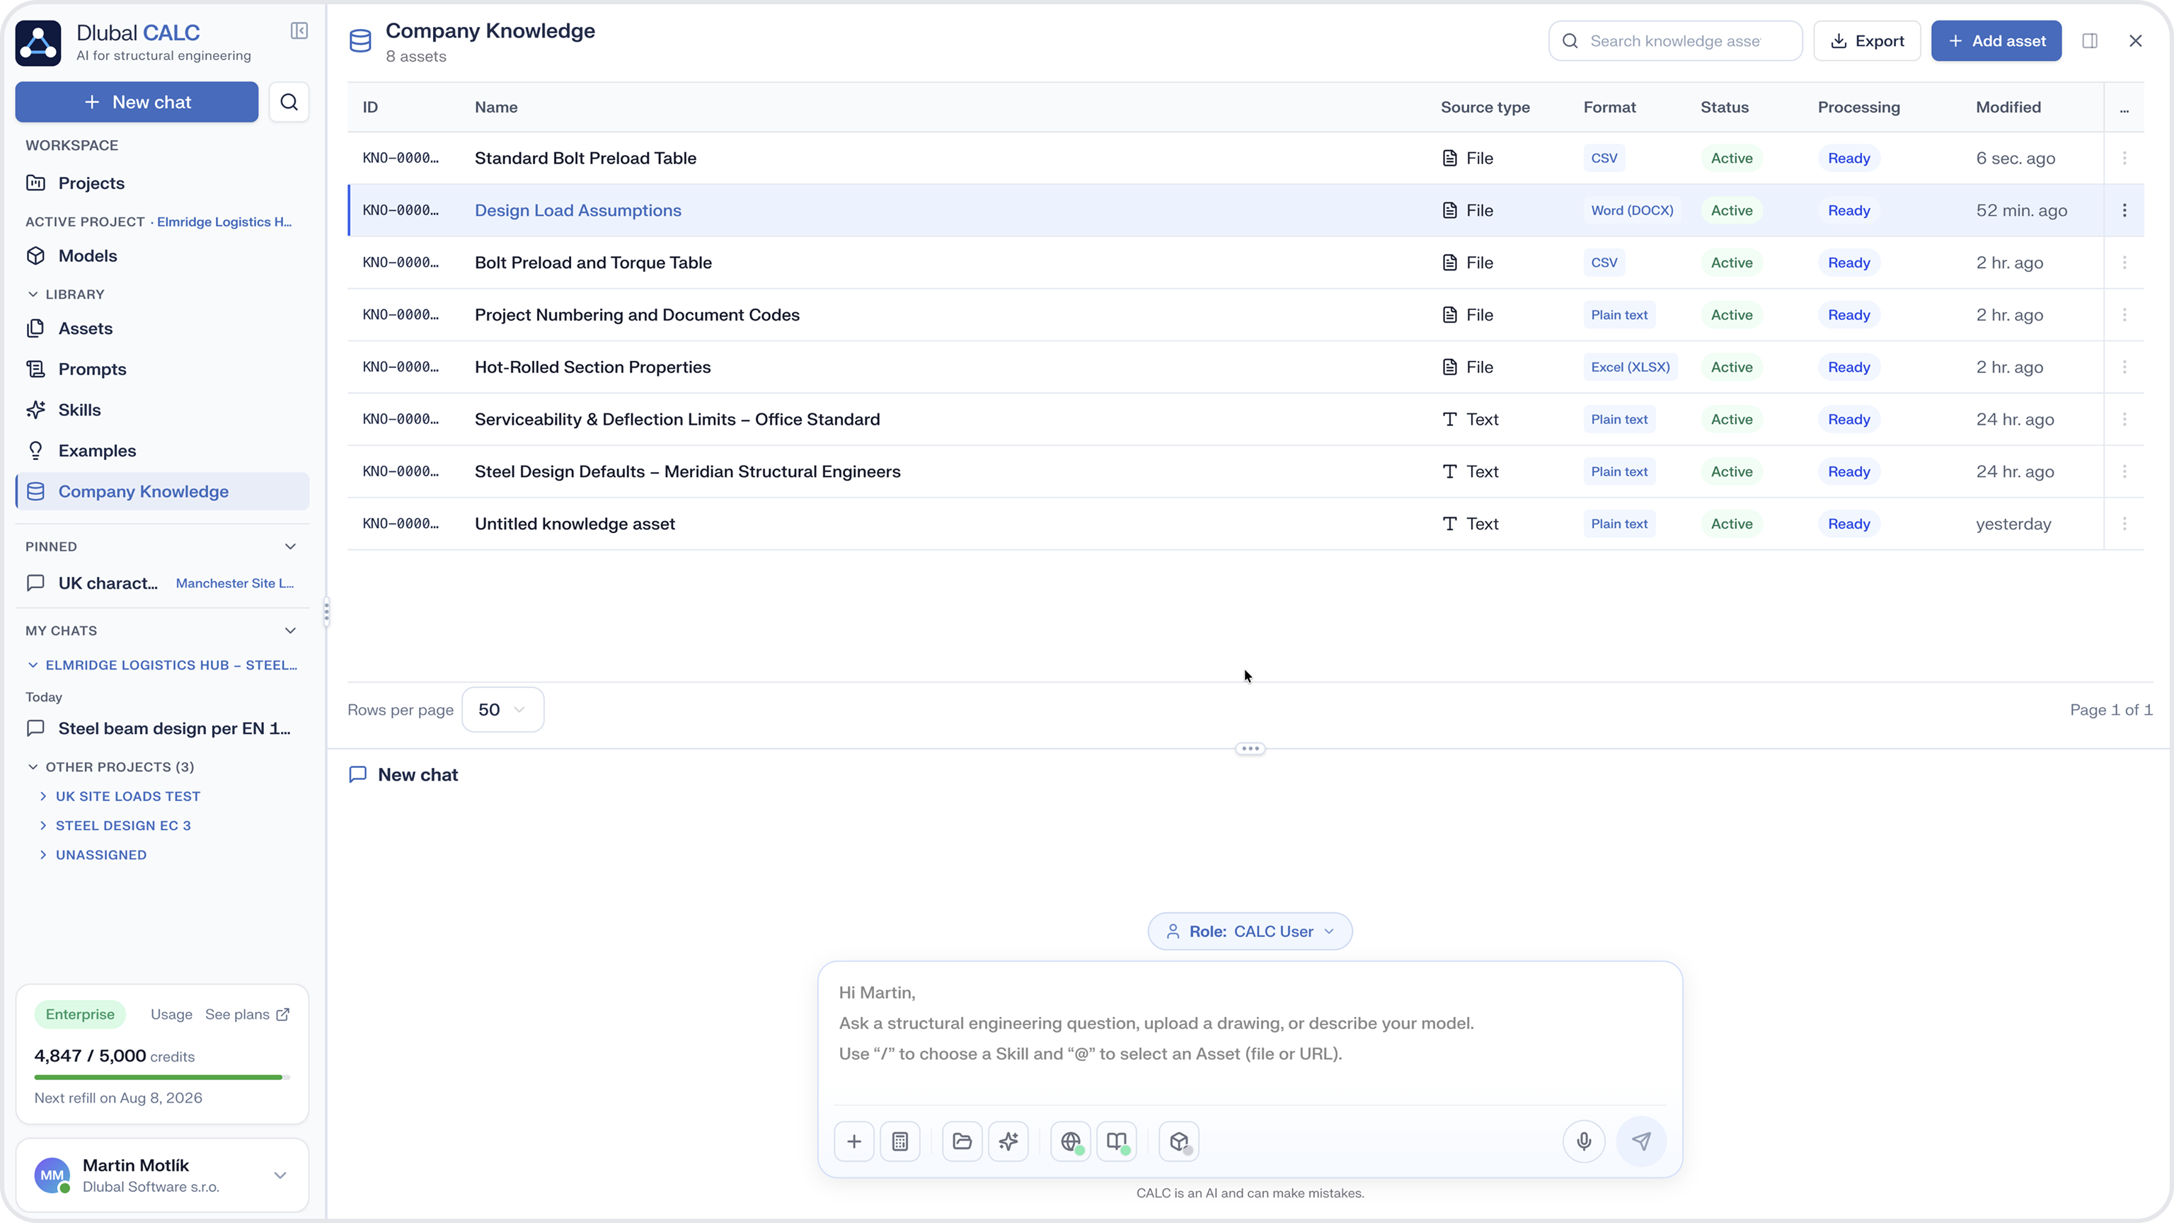Open the Projects workspace item
Image resolution: width=2174 pixels, height=1223 pixels.
(x=162, y=183)
